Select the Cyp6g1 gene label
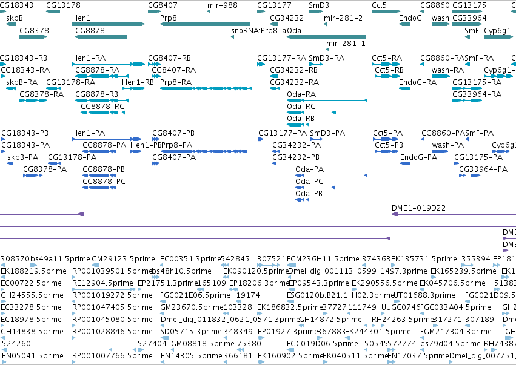This screenshot has height=365, width=516. (497, 30)
